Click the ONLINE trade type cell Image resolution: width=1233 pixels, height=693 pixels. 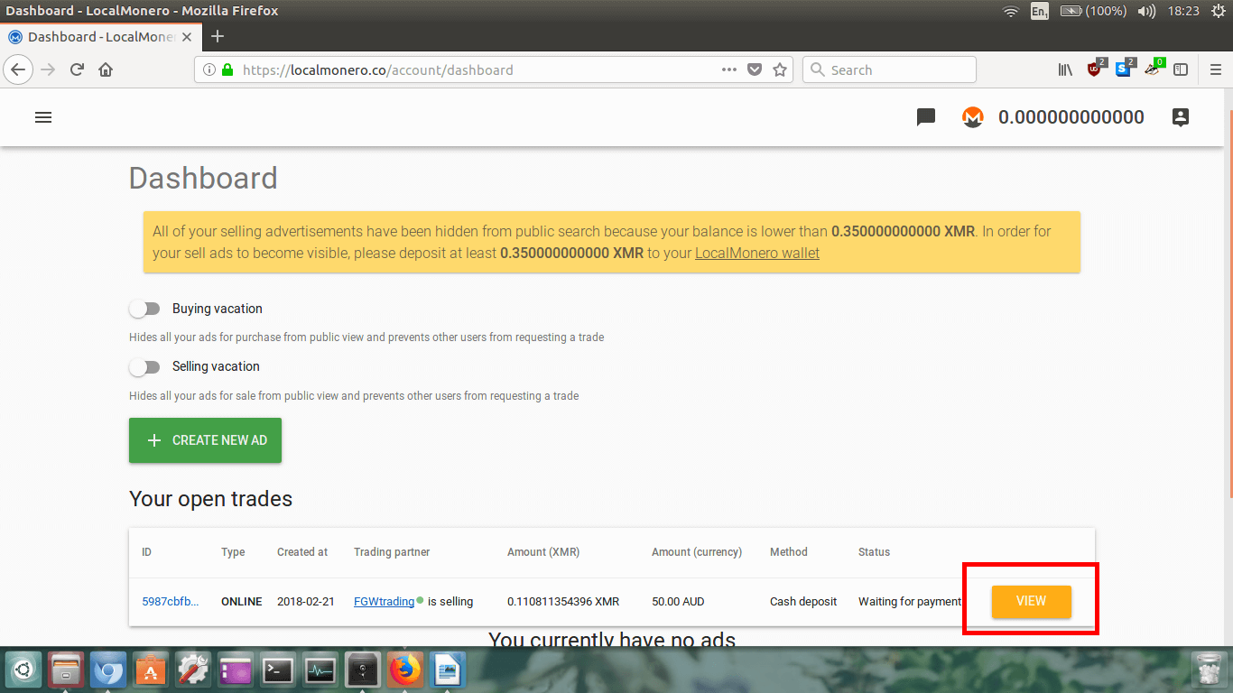242,601
